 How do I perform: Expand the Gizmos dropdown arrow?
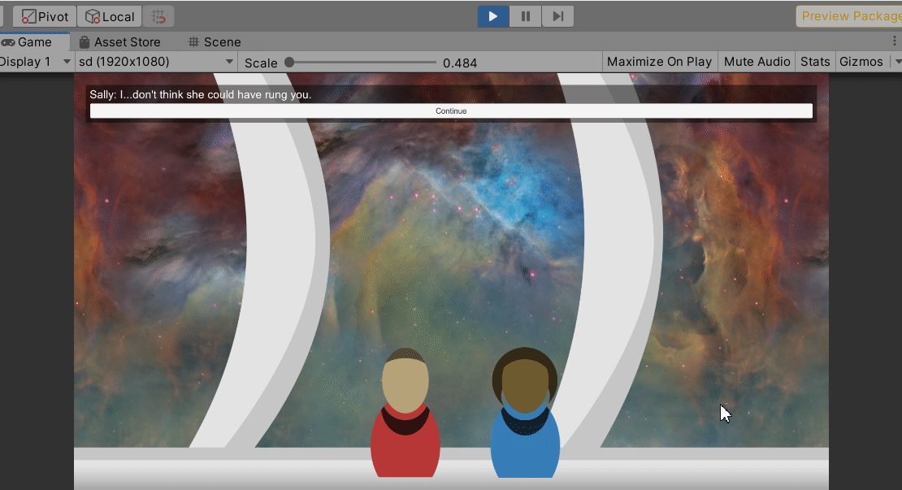pyautogui.click(x=896, y=62)
